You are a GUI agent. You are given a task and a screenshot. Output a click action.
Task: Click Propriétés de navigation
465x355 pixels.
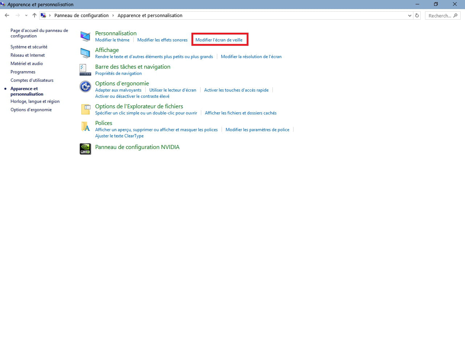(x=118, y=73)
